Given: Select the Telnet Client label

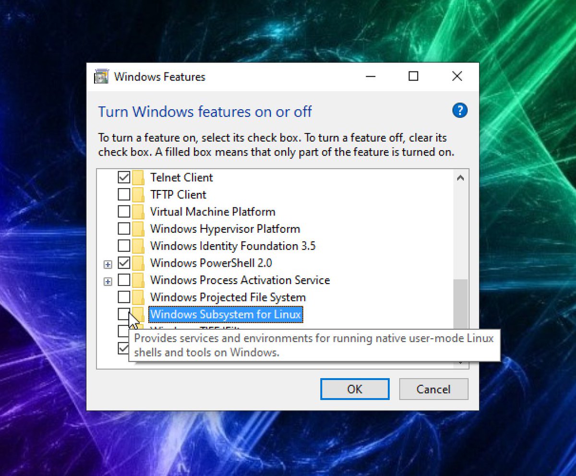Looking at the screenshot, I should pyautogui.click(x=181, y=178).
